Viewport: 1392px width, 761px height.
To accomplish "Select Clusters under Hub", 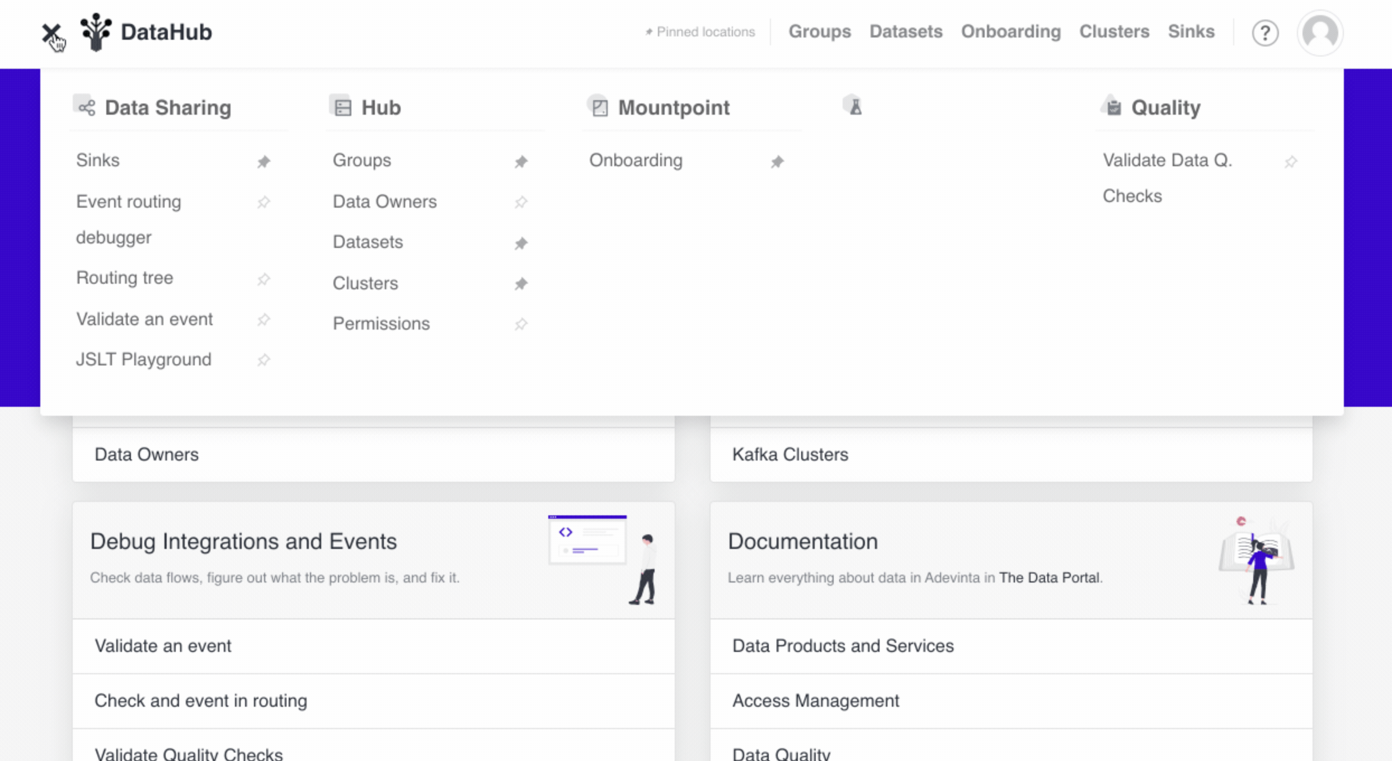I will click(x=365, y=283).
